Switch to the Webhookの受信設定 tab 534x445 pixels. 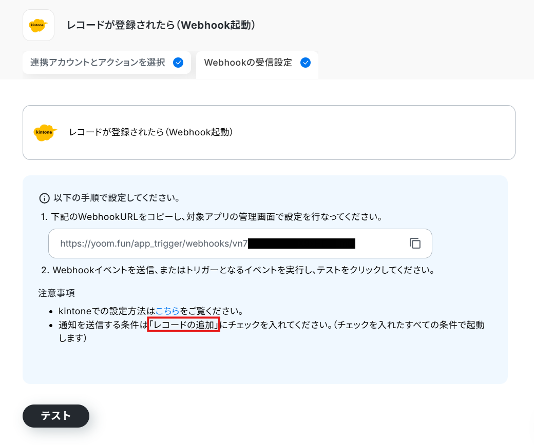tap(257, 65)
